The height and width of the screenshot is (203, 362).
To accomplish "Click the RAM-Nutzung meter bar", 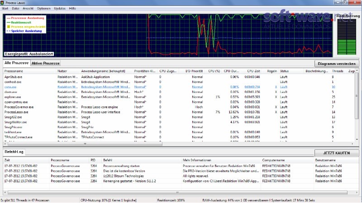I will tap(347, 37).
